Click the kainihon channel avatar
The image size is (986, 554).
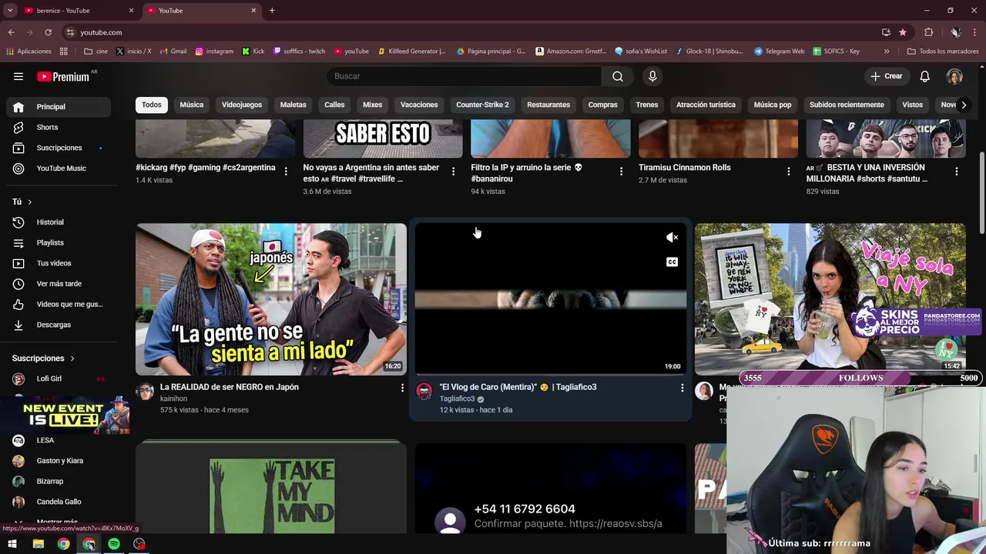coord(145,391)
